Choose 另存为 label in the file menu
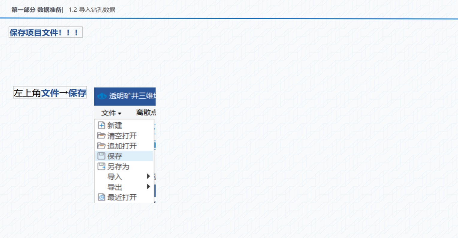 (118, 167)
